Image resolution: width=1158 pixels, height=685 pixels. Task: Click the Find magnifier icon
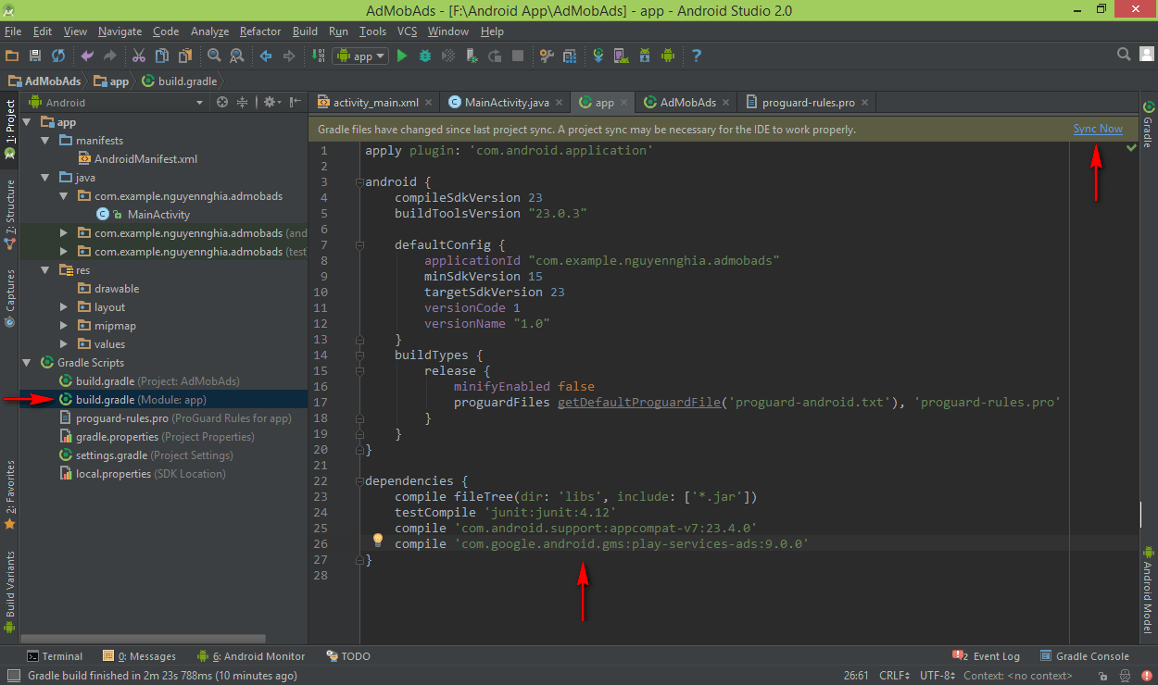[214, 56]
